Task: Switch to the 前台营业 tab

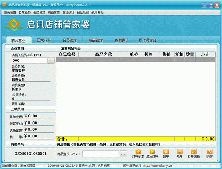Action: pos(18,40)
